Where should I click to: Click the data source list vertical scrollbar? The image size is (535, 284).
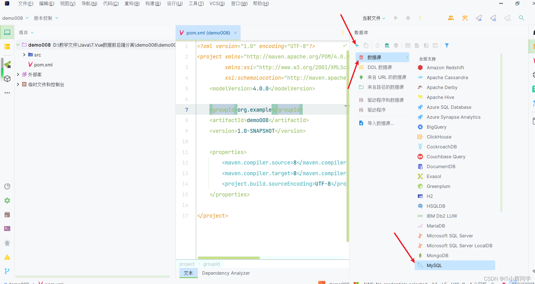pos(501,132)
